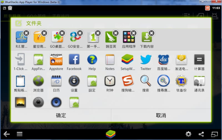This screenshot has width=222, height=140.
Task: Select the gallery picture app icon
Action: pyautogui.click(x=20, y=102)
